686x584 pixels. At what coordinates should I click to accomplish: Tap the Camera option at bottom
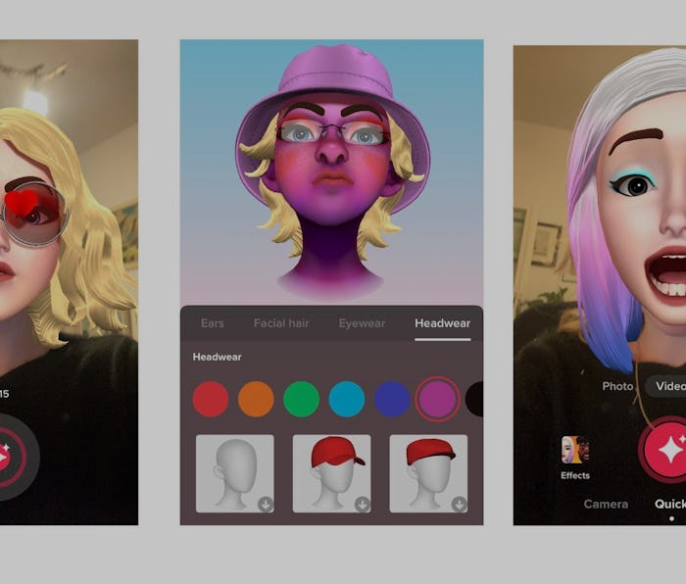coord(606,504)
